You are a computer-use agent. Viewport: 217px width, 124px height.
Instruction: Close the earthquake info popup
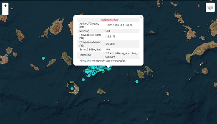point(141,17)
